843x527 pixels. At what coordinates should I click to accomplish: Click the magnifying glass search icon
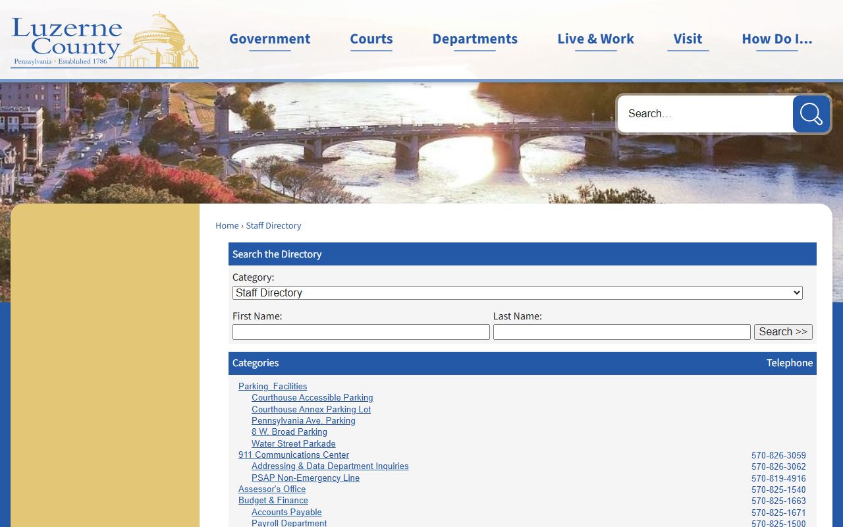[x=811, y=114]
